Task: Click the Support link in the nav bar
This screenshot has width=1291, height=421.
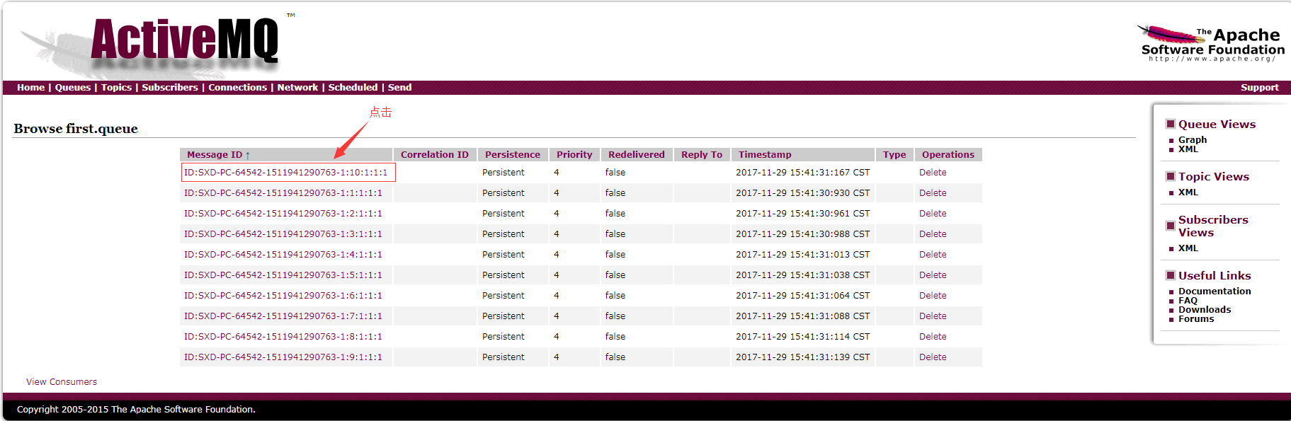Action: (1259, 87)
